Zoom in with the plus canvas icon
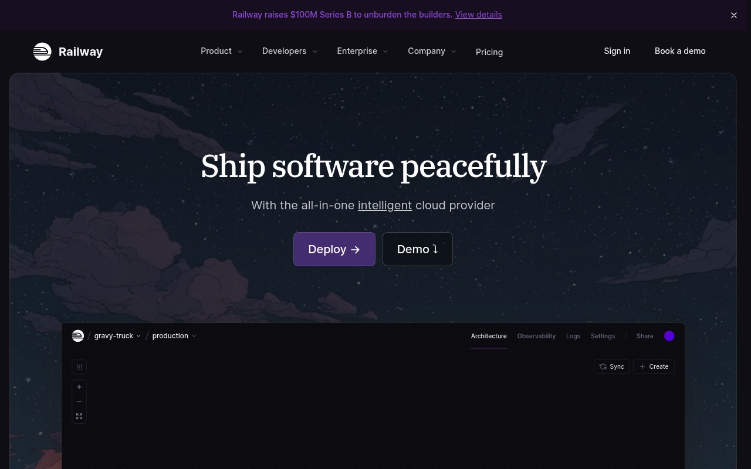 79,387
